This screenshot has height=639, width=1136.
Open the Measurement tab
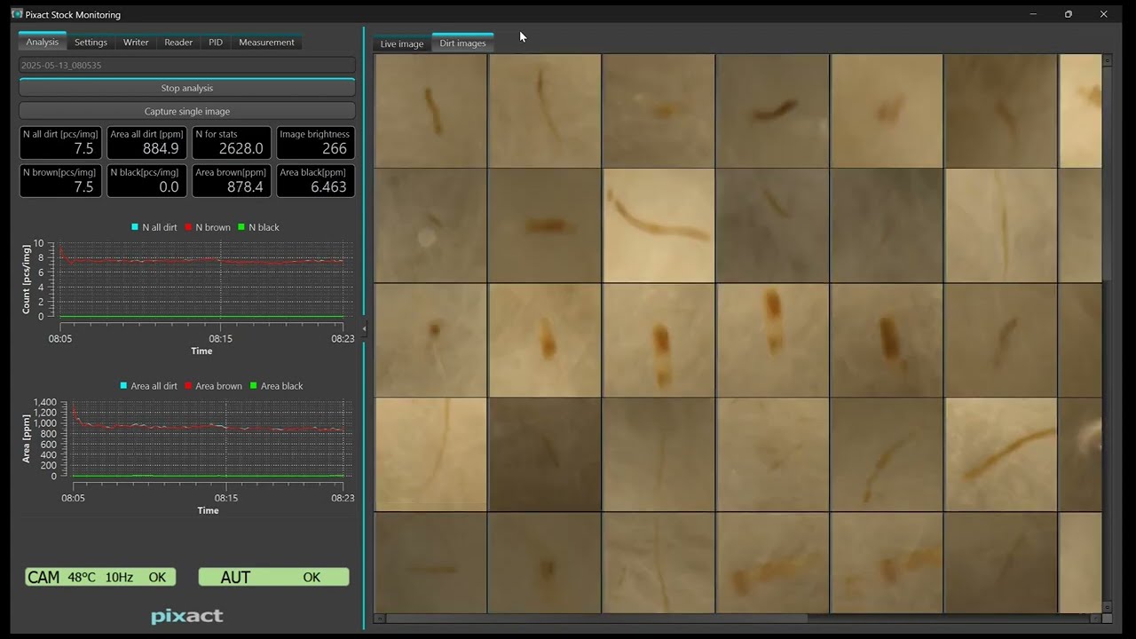tap(266, 42)
